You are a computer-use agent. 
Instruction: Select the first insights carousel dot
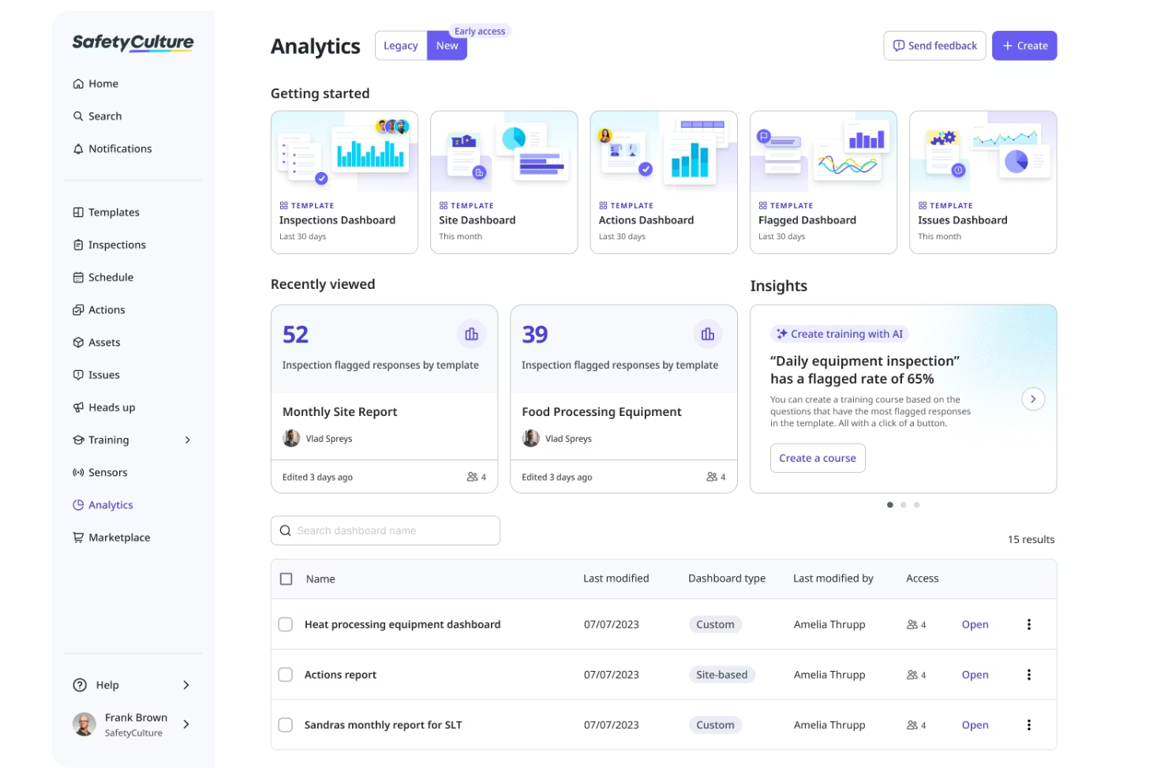pyautogui.click(x=890, y=505)
